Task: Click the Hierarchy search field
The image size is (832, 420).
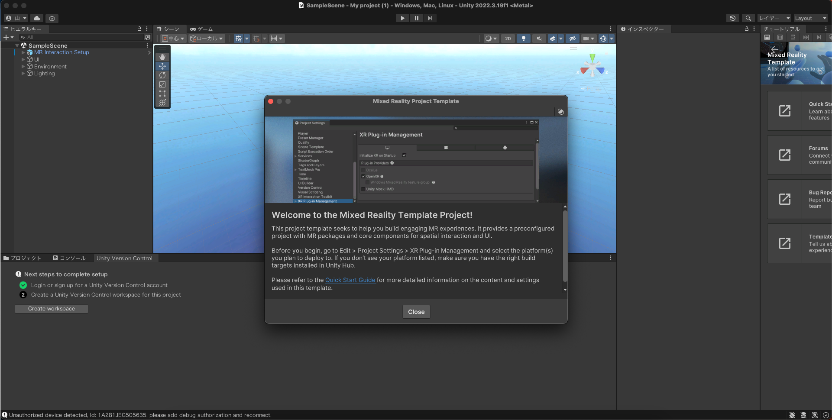Action: point(81,38)
